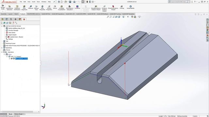Open the Design Study dropdown arrow

click(x=3, y=11)
